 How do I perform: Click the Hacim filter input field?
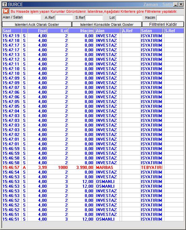(x=170, y=17)
